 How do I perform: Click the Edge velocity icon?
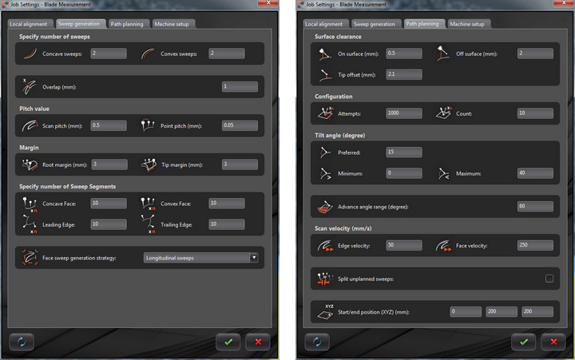coord(324,246)
